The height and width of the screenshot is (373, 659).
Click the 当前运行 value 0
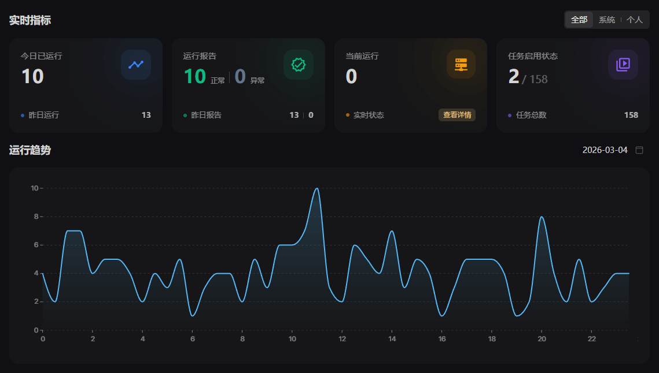pyautogui.click(x=351, y=76)
